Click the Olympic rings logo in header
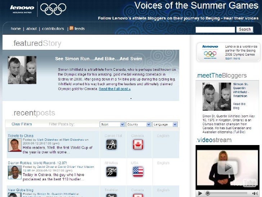 pyautogui.click(x=53, y=9)
